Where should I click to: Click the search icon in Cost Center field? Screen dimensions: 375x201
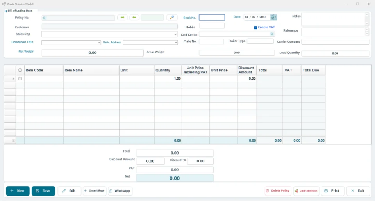click(272, 34)
